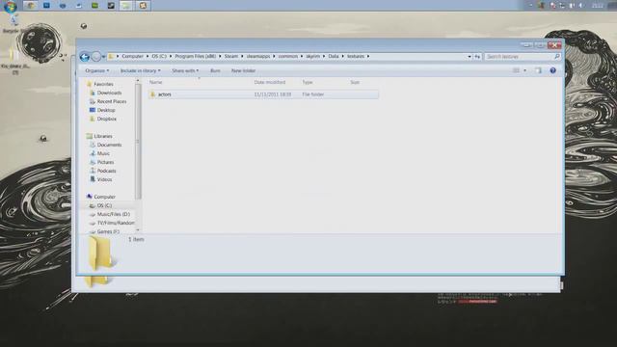Screen dimensions: 617x347
Task: Click the taskbar clock
Action: pos(598,6)
